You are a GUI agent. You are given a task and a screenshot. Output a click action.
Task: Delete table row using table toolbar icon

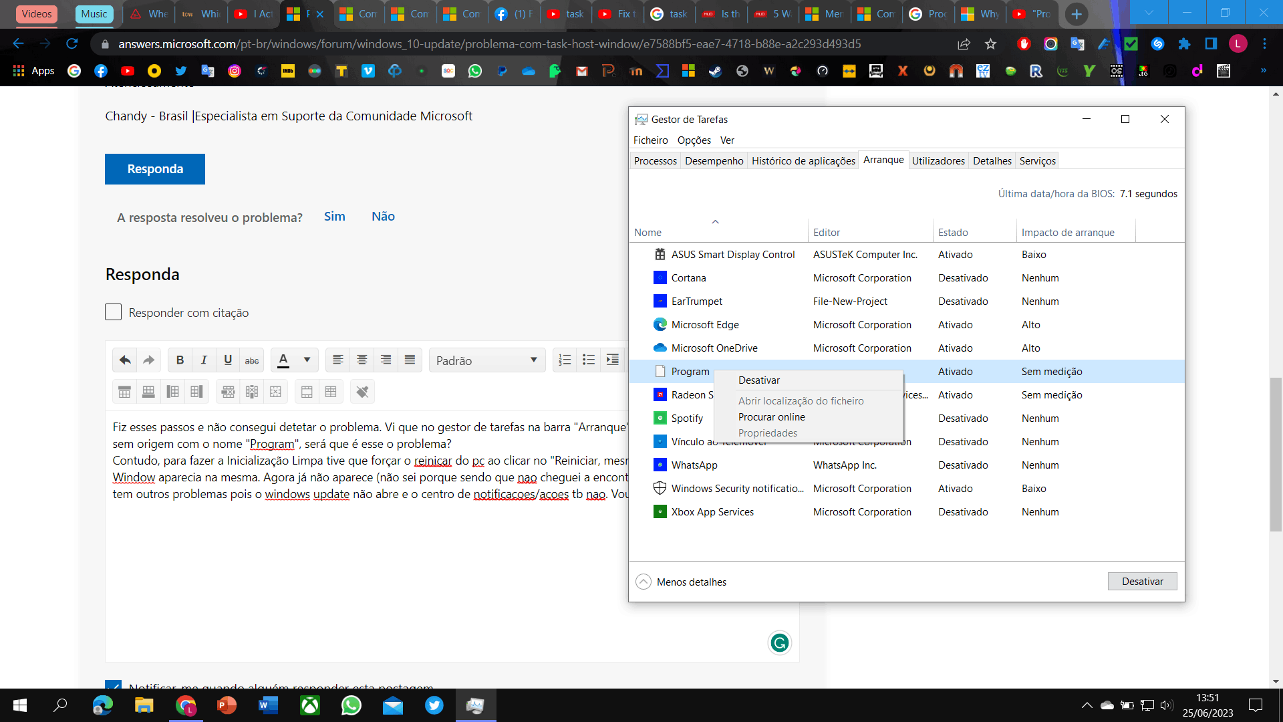(x=228, y=392)
